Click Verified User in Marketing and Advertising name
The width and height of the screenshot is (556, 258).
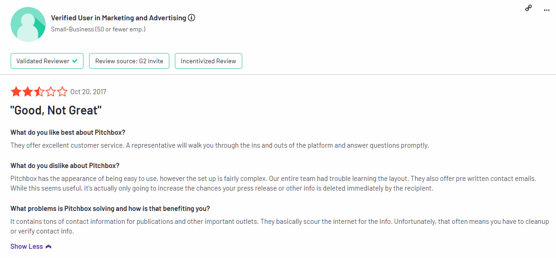pyautogui.click(x=119, y=18)
